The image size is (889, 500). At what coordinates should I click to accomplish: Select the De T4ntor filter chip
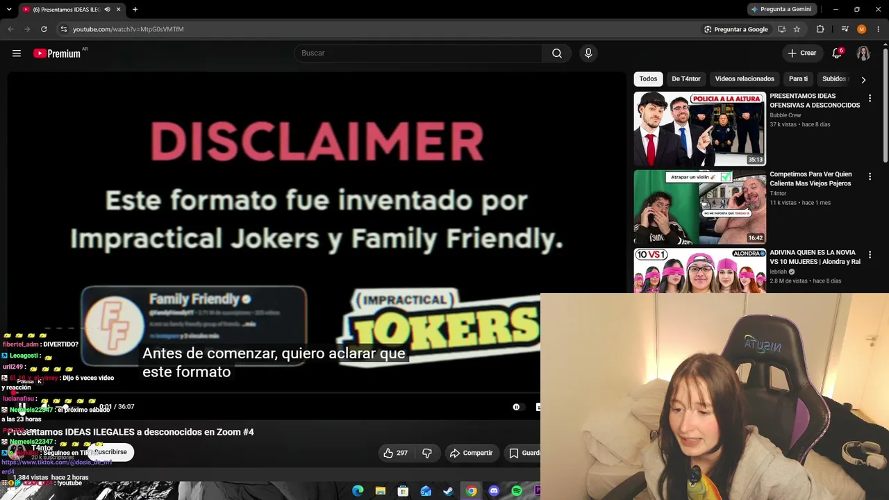(x=686, y=79)
